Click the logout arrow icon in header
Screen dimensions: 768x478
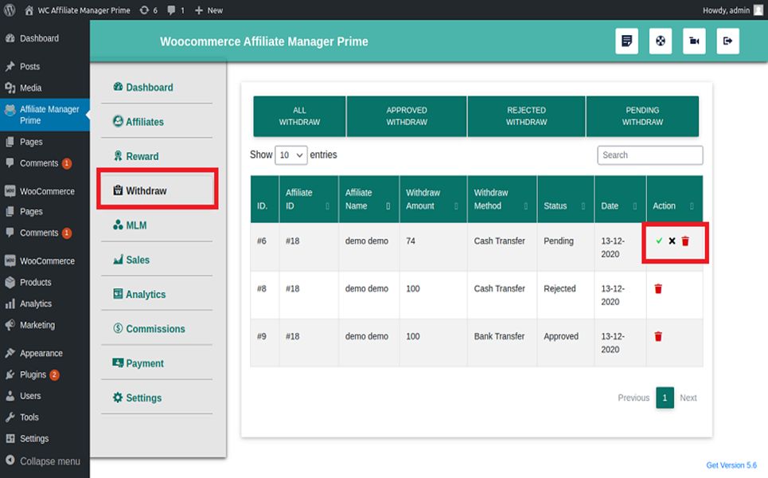click(x=727, y=41)
